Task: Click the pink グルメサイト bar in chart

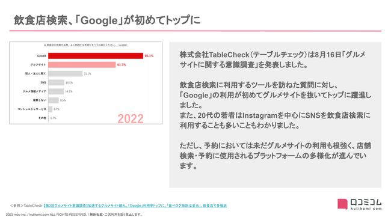Action: pos(82,65)
